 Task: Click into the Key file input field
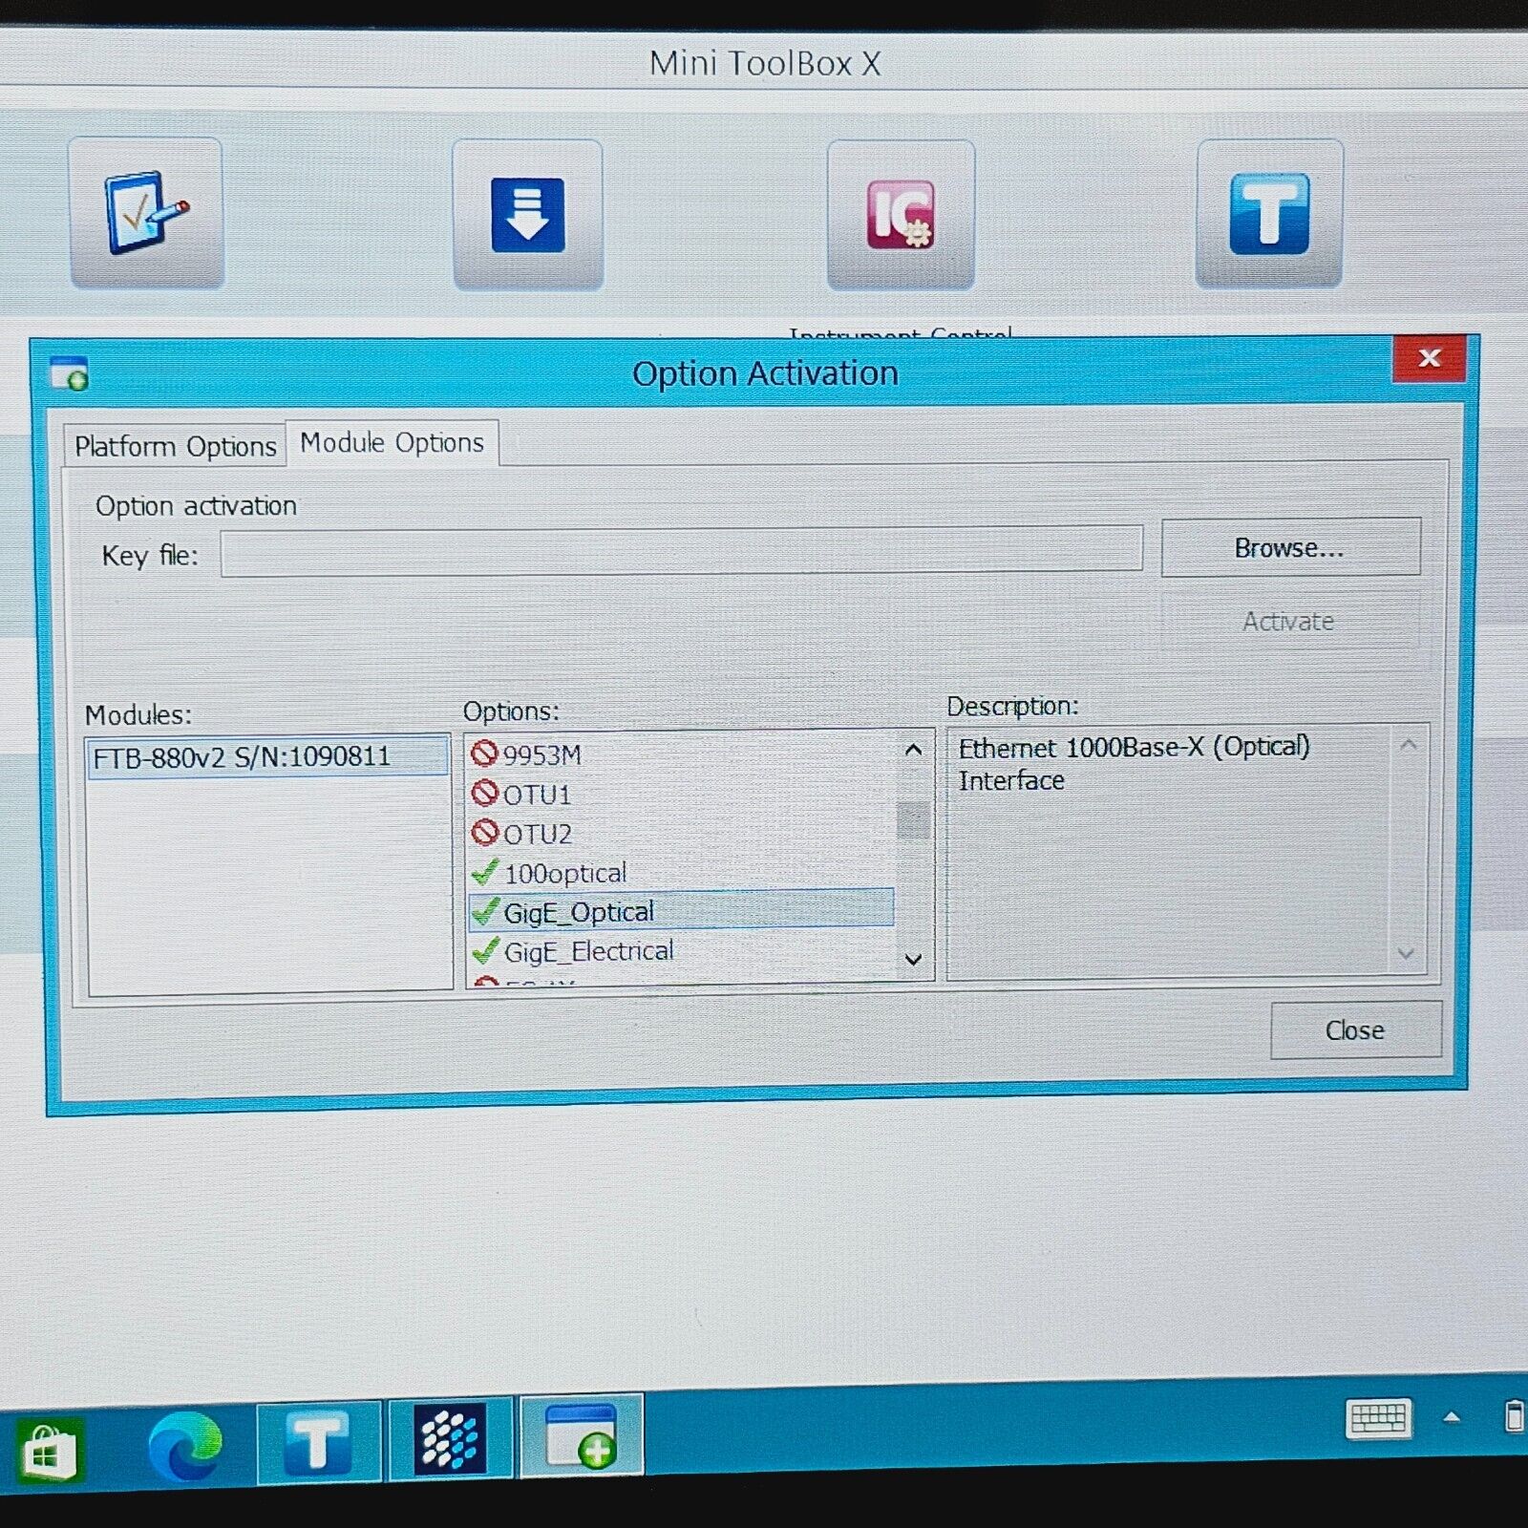click(x=681, y=553)
